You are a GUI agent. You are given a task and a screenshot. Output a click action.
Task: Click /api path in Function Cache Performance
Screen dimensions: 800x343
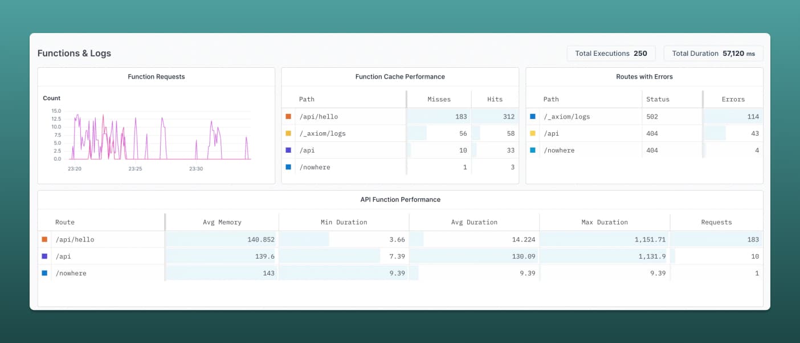click(x=307, y=150)
